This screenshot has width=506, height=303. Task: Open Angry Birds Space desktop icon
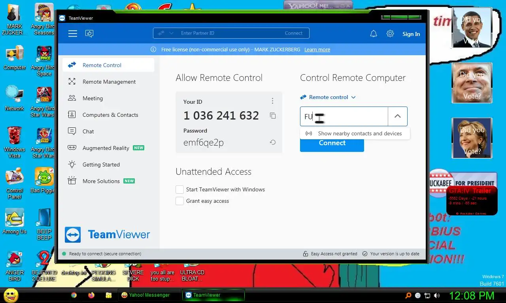click(x=43, y=61)
